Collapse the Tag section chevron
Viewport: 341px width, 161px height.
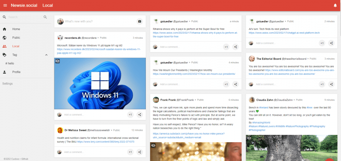[x=46, y=55]
